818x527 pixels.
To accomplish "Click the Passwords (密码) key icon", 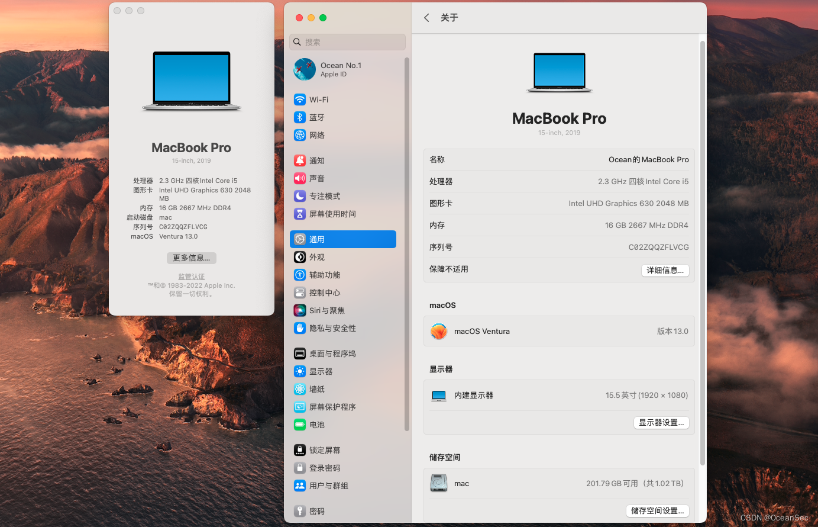I will coord(300,511).
